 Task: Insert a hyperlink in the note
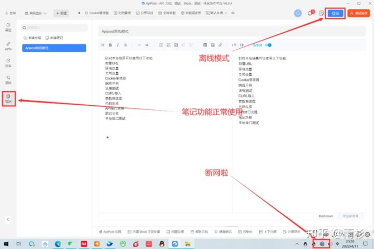220,45
